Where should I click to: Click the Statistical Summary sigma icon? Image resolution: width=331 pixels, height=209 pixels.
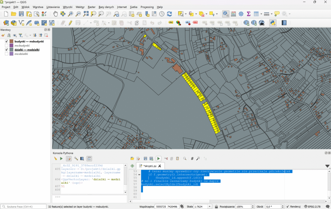pyautogui.click(x=249, y=14)
